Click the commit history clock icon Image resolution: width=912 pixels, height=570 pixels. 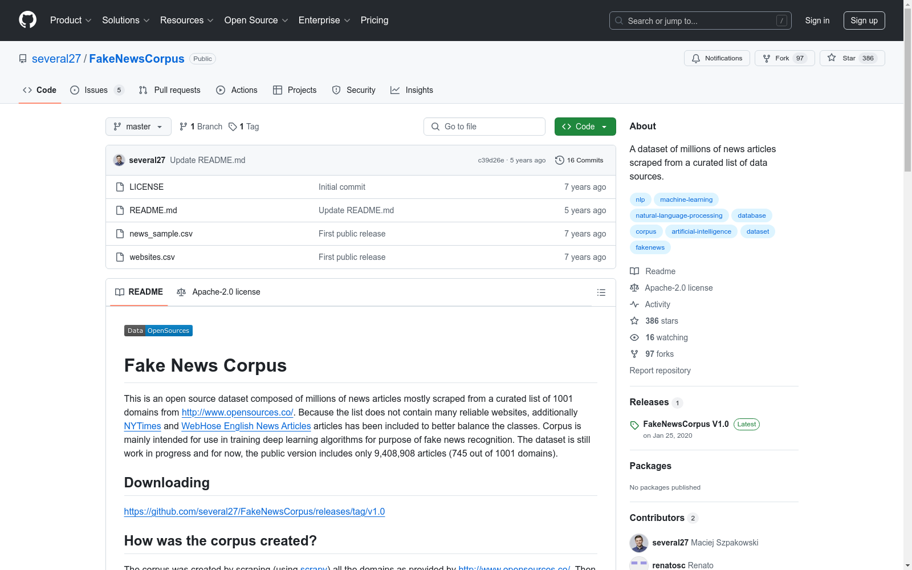pyautogui.click(x=560, y=160)
